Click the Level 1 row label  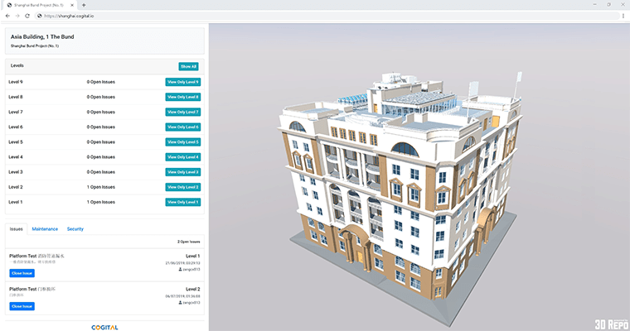[16, 202]
